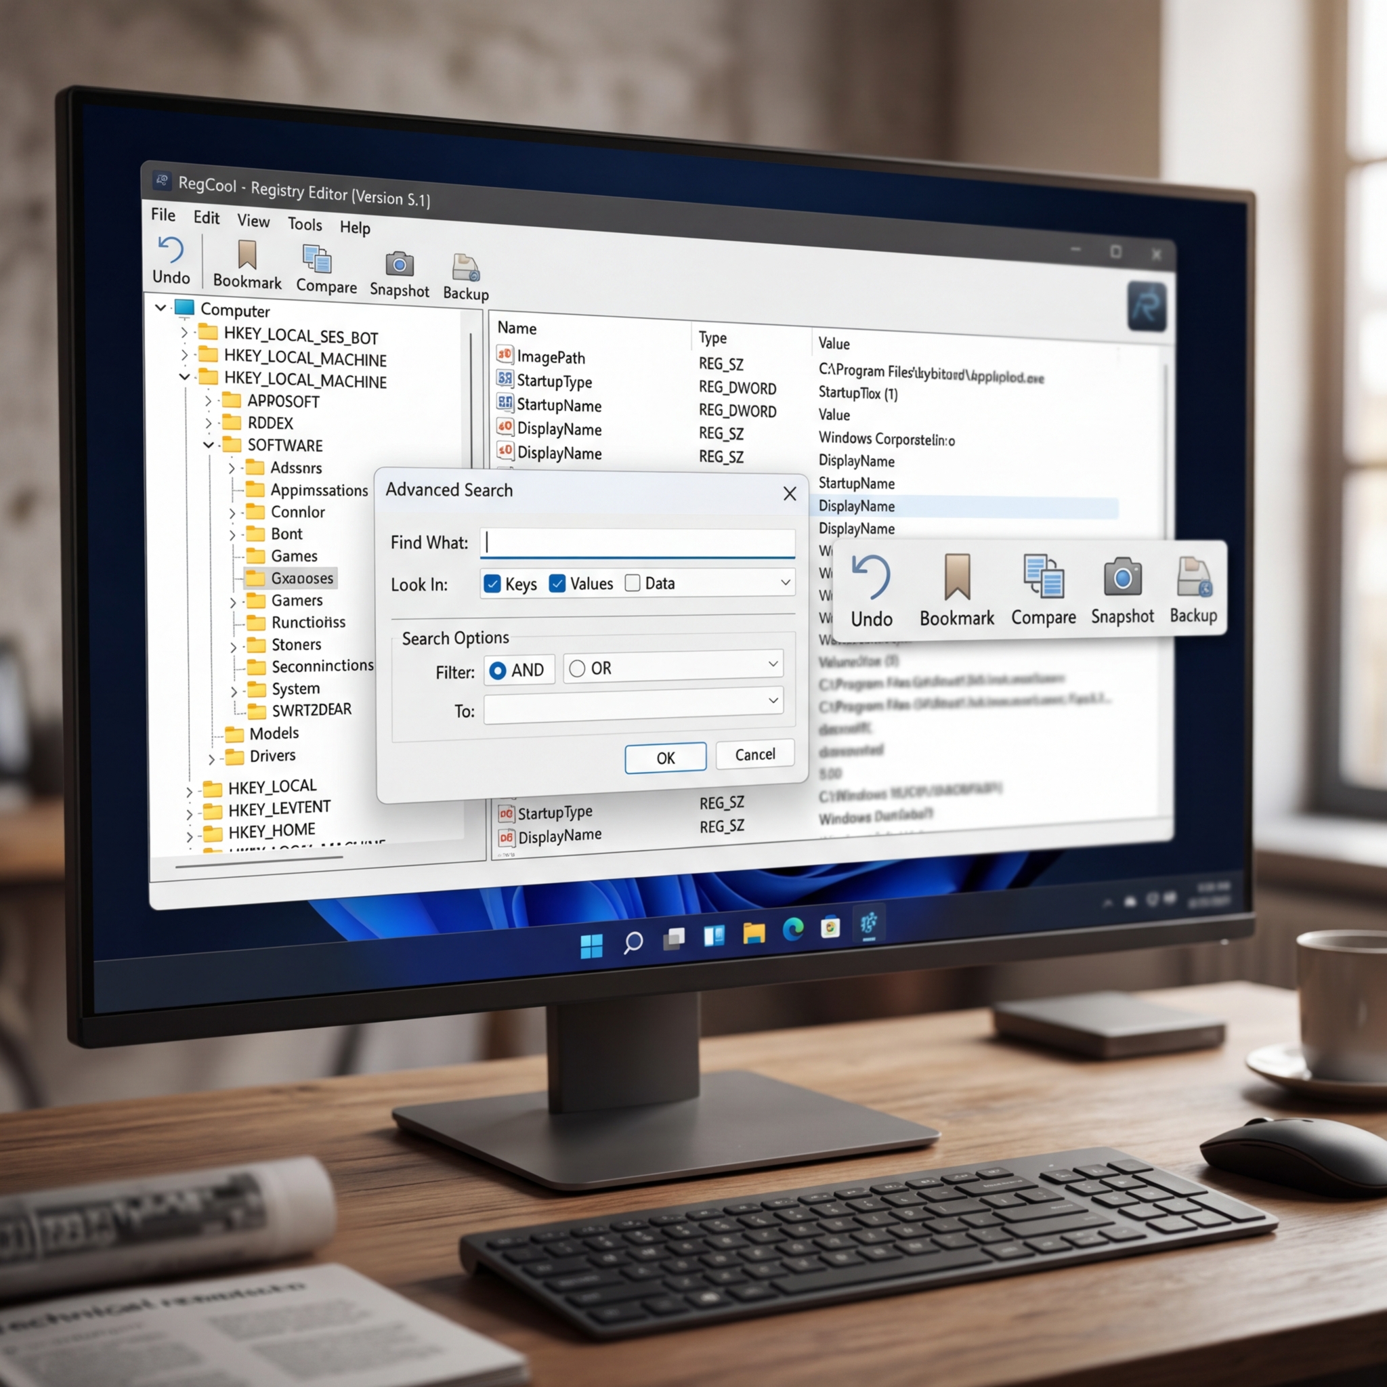This screenshot has width=1387, height=1387.
Task: Open the taskbar Search
Action: 633,943
